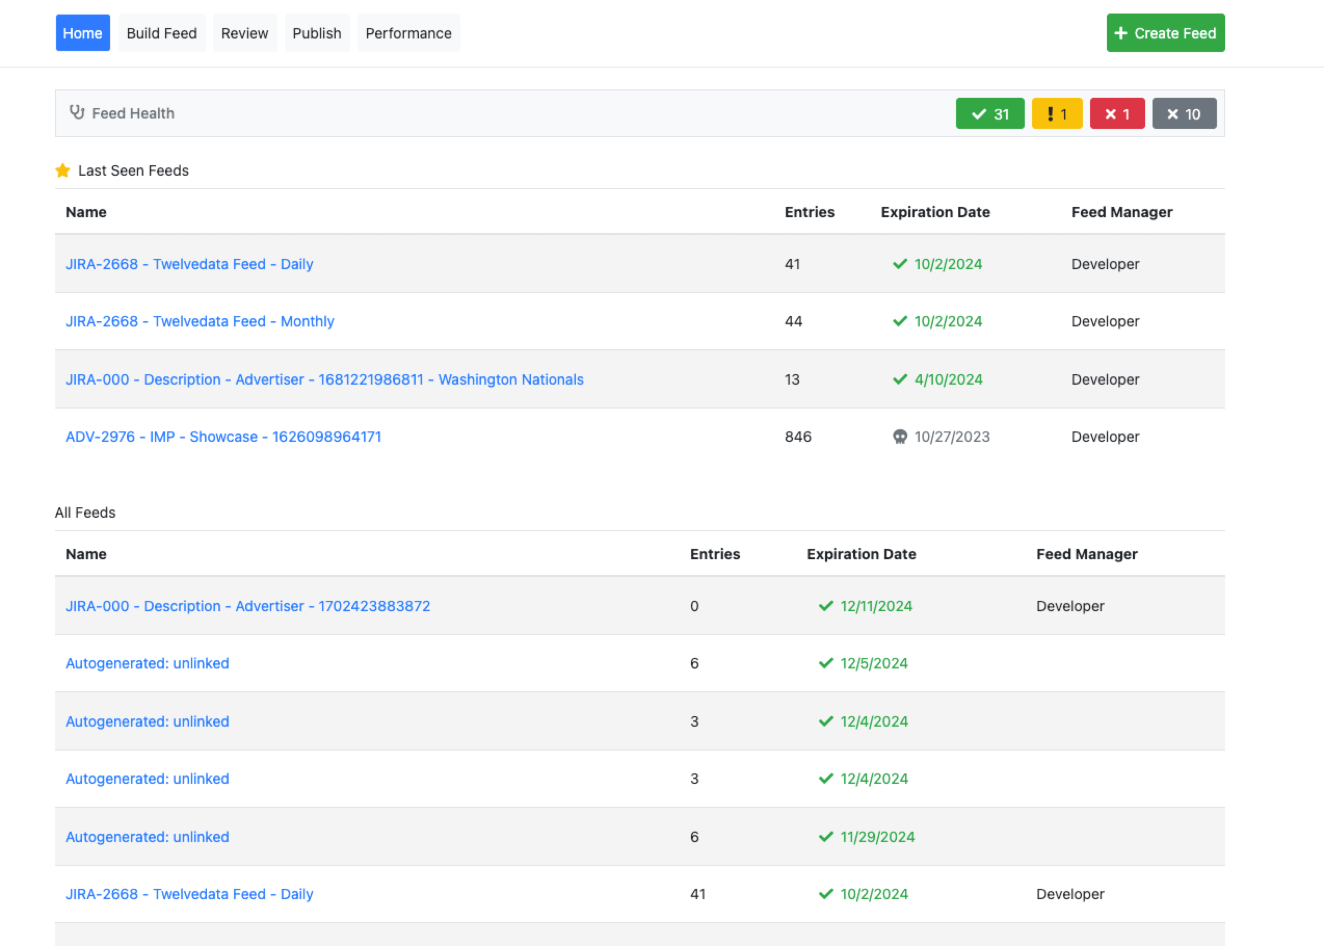
Task: Open the Build Feed tab
Action: [161, 33]
